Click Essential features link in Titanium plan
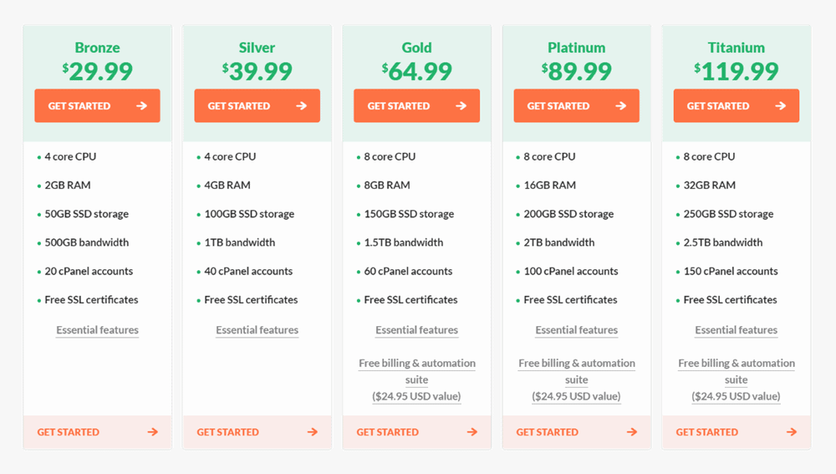 pyautogui.click(x=737, y=330)
